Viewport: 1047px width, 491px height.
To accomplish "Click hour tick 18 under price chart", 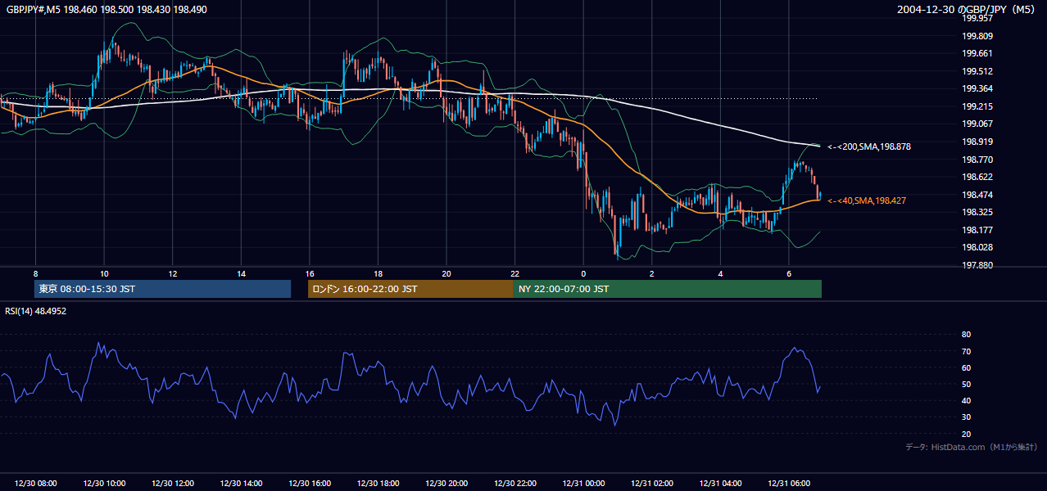I will point(378,273).
